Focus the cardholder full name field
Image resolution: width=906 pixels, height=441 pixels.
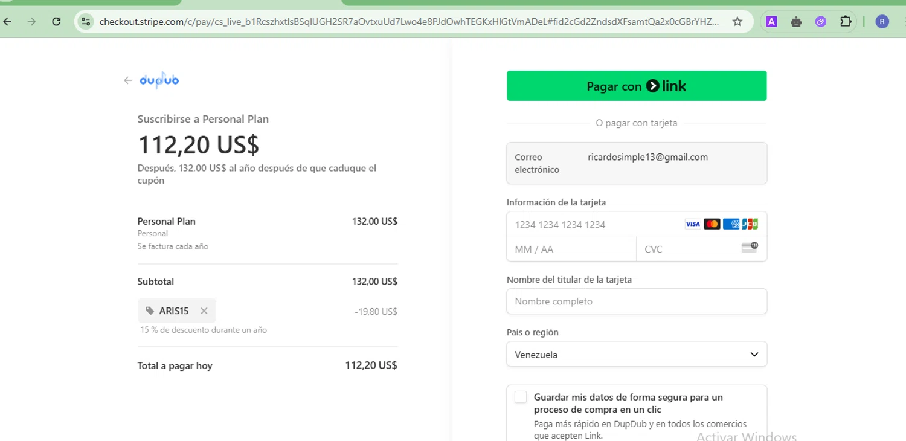[637, 301]
